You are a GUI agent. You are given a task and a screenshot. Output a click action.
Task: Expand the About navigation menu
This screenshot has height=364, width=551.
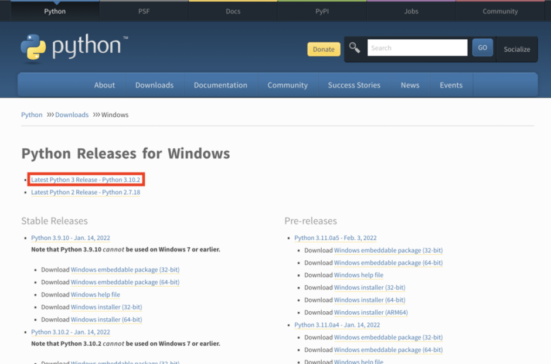(x=104, y=84)
